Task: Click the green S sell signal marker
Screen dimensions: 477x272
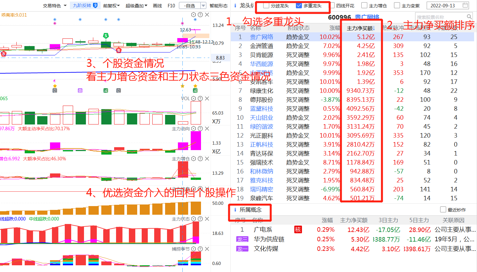Action: 106,36
